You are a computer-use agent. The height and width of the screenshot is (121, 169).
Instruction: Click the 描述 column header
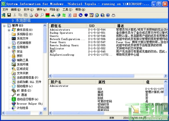pos(141,26)
